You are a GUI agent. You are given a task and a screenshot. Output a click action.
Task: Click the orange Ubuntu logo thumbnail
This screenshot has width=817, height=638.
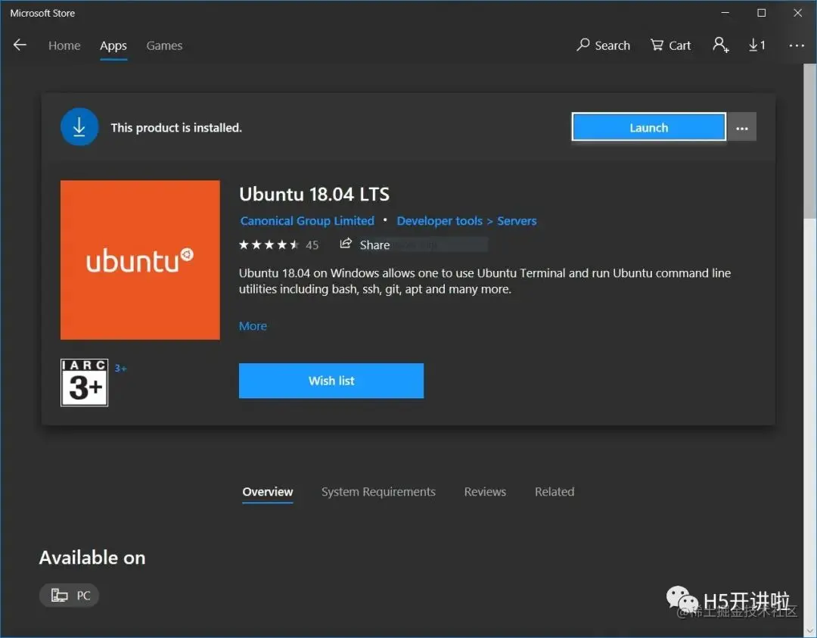pyautogui.click(x=140, y=260)
